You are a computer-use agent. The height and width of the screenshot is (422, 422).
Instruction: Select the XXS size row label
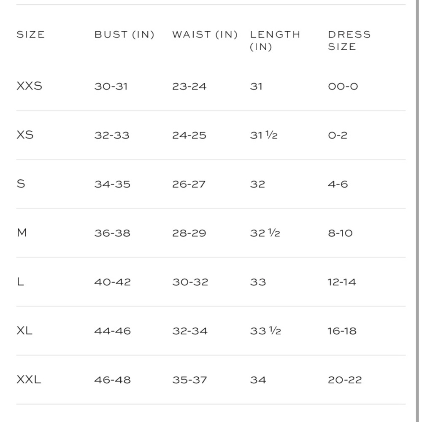pyautogui.click(x=30, y=86)
